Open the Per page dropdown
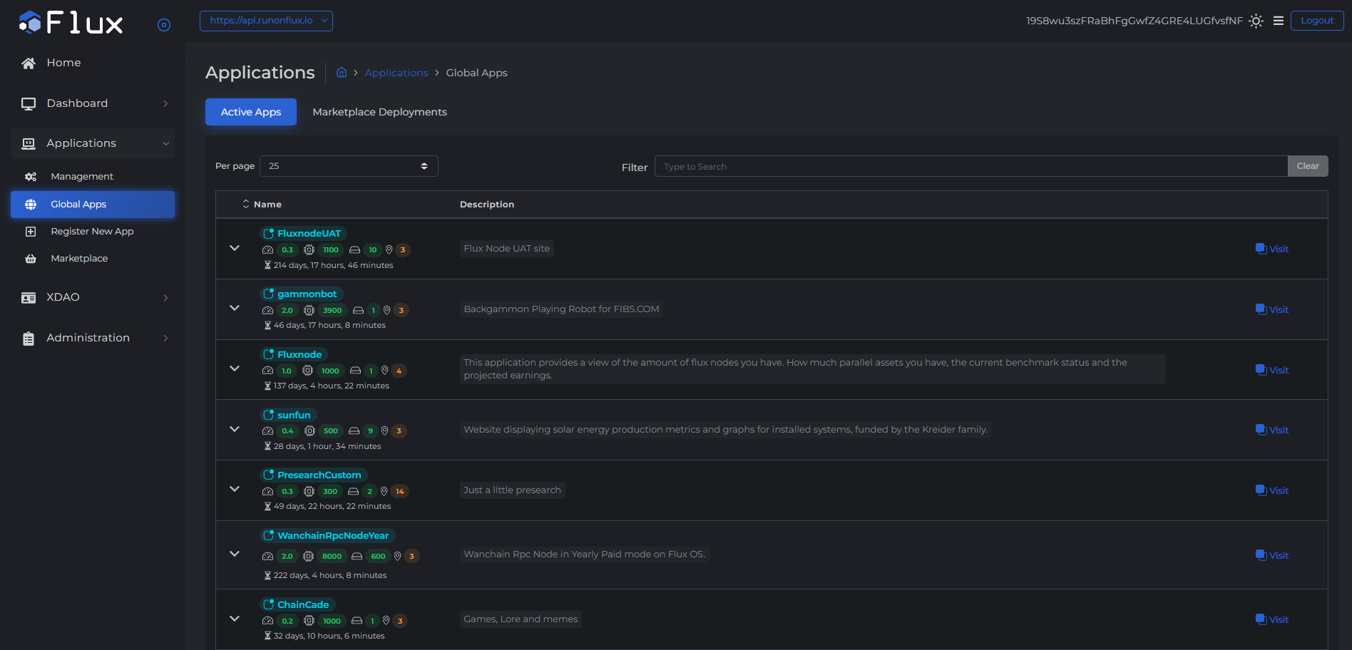The image size is (1352, 650). click(349, 166)
